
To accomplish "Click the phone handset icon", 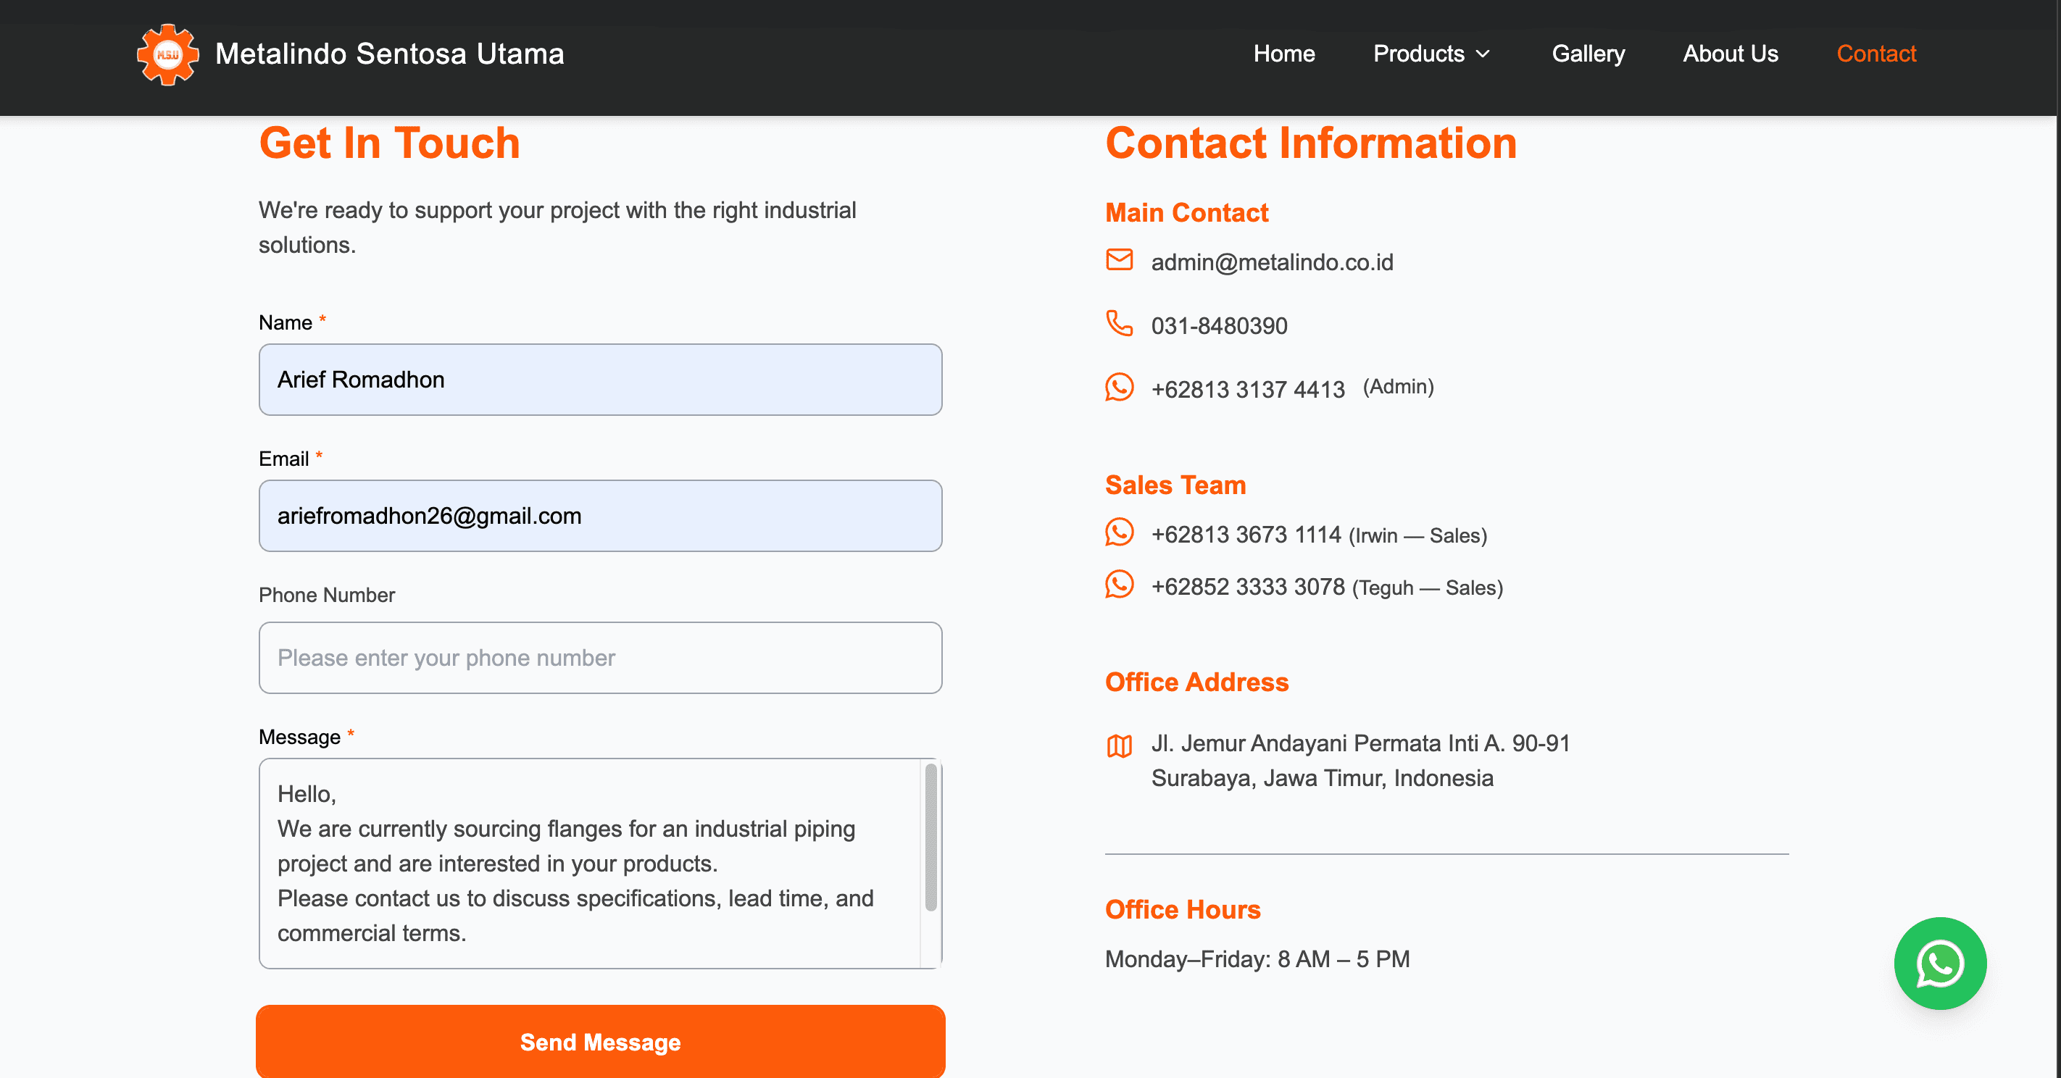I will (1118, 323).
